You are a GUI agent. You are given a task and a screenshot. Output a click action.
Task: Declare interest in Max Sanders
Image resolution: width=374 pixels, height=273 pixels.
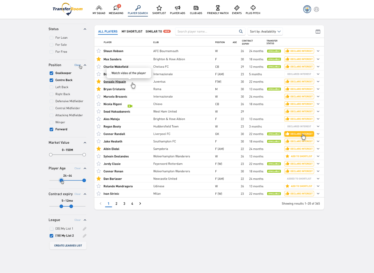click(x=299, y=59)
